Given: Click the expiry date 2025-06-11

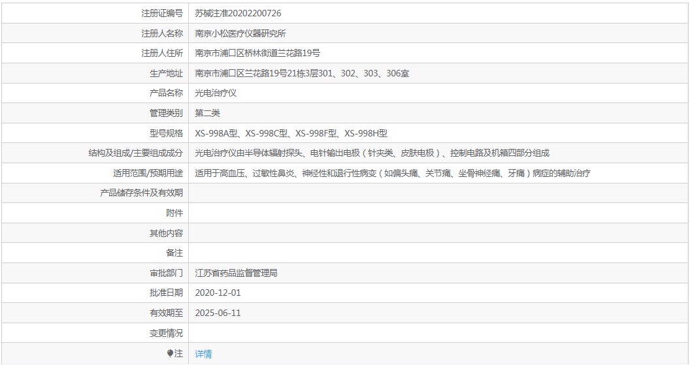Looking at the screenshot, I should (218, 313).
